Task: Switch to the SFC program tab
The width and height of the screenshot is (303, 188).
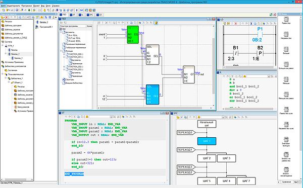Action: [90, 15]
